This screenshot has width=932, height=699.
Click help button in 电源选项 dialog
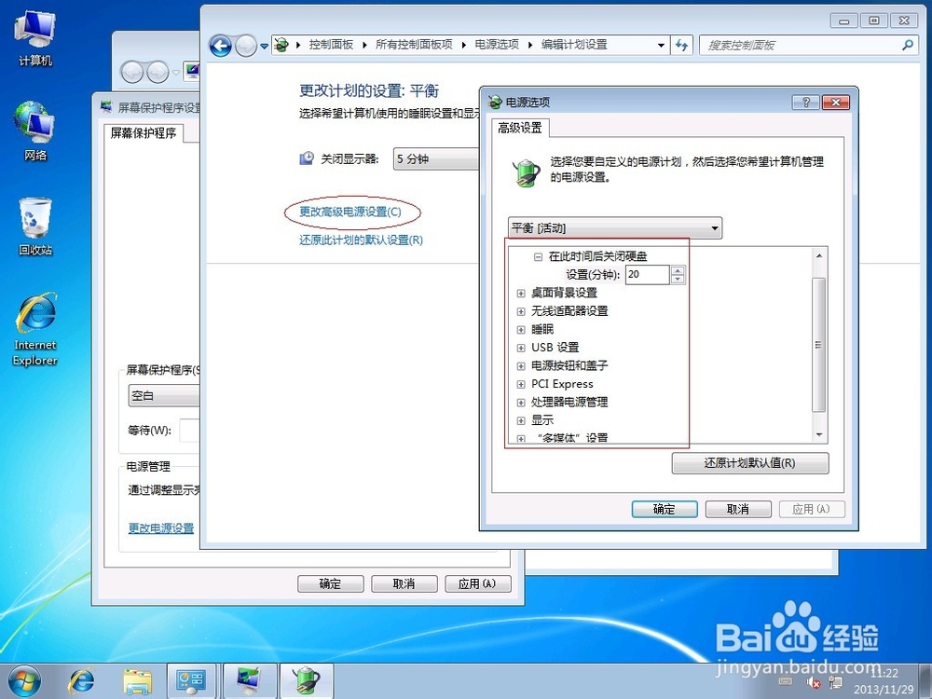point(806,103)
